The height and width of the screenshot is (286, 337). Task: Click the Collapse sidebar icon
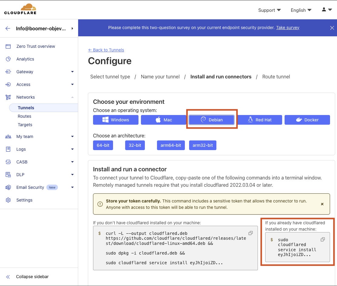(8, 277)
